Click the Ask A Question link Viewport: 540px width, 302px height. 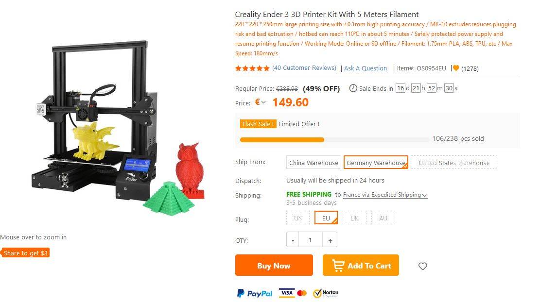[x=366, y=68]
